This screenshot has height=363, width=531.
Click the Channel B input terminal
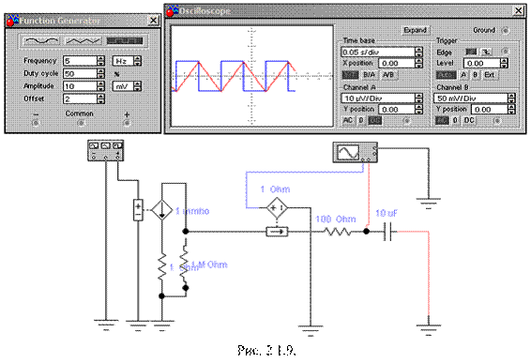(x=497, y=121)
